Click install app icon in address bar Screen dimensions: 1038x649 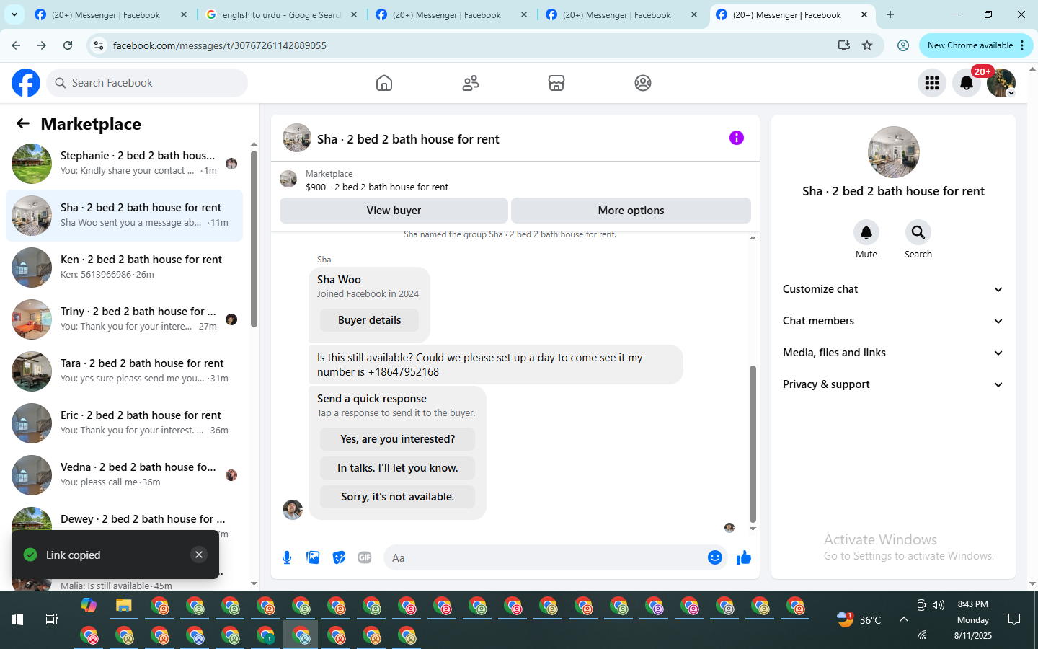click(x=844, y=45)
